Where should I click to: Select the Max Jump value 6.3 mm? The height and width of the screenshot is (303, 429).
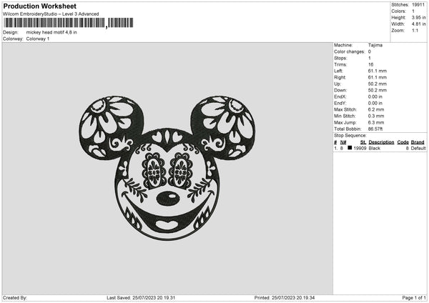pos(376,122)
